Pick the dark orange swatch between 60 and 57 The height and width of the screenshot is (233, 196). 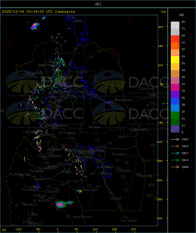[x=175, y=46]
